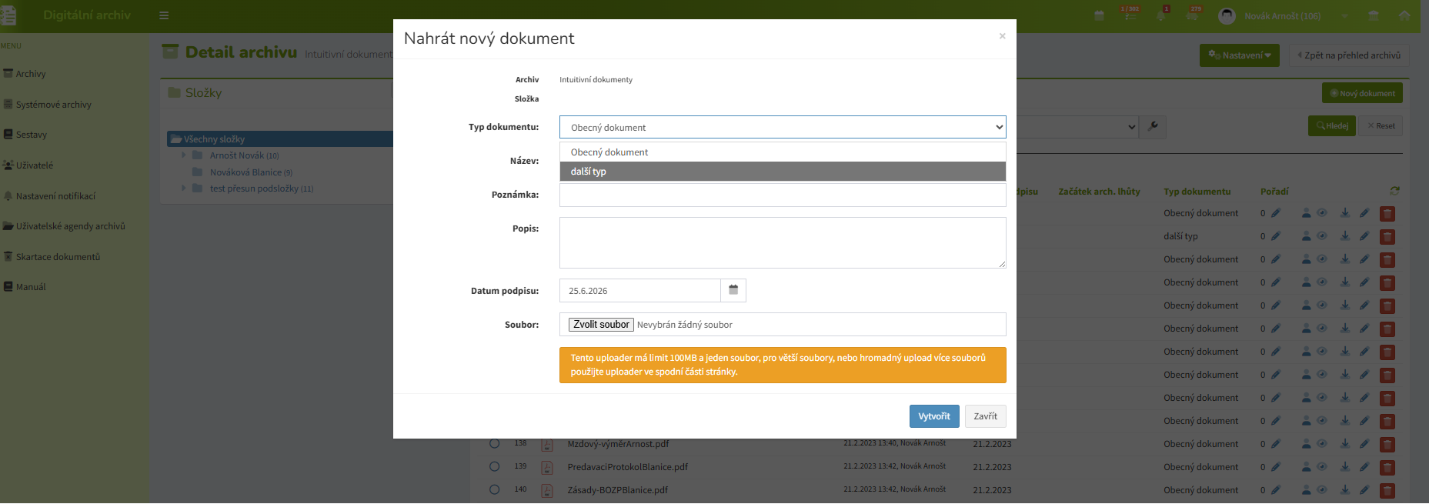Click 'Zpět na přehled archivů' button

(1349, 55)
